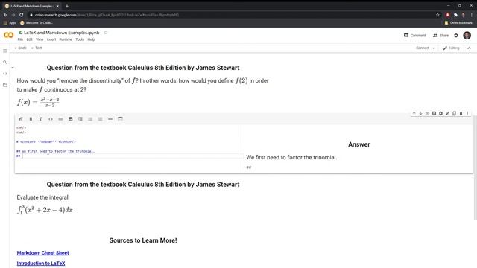The height and width of the screenshot is (268, 477).
Task: Add a comment on the selected cell
Action: 434,113
